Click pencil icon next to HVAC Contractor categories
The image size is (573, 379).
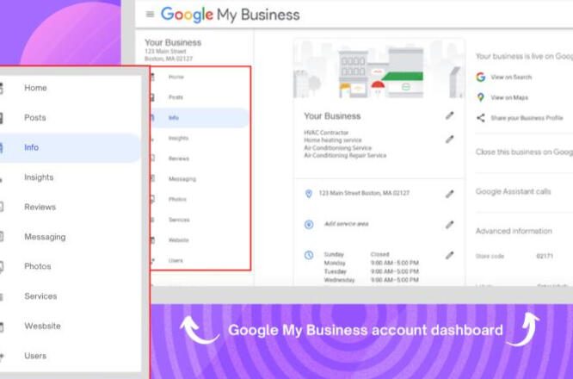click(449, 140)
